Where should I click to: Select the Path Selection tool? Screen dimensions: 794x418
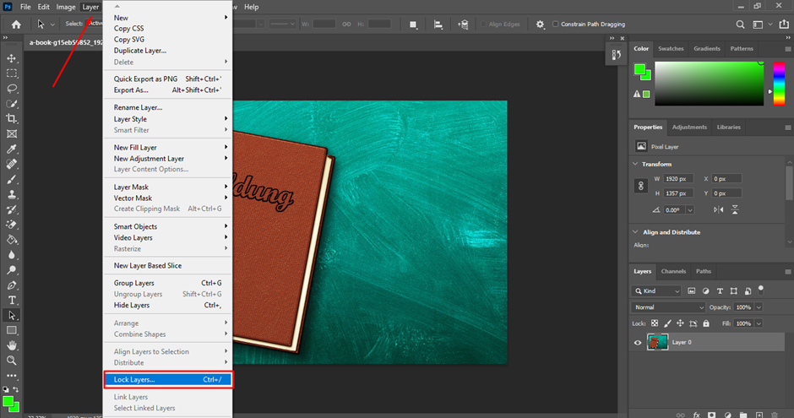coord(12,315)
